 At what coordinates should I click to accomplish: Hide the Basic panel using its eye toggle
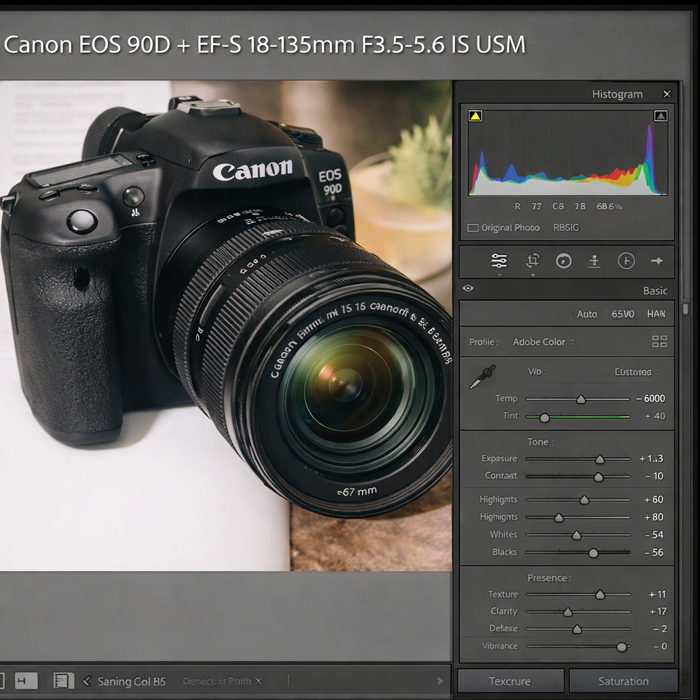(x=468, y=288)
